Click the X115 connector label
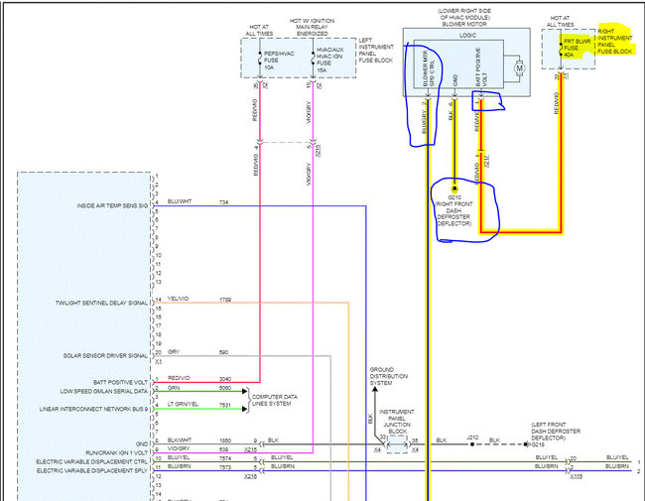The width and height of the screenshot is (645, 501). 577,477
